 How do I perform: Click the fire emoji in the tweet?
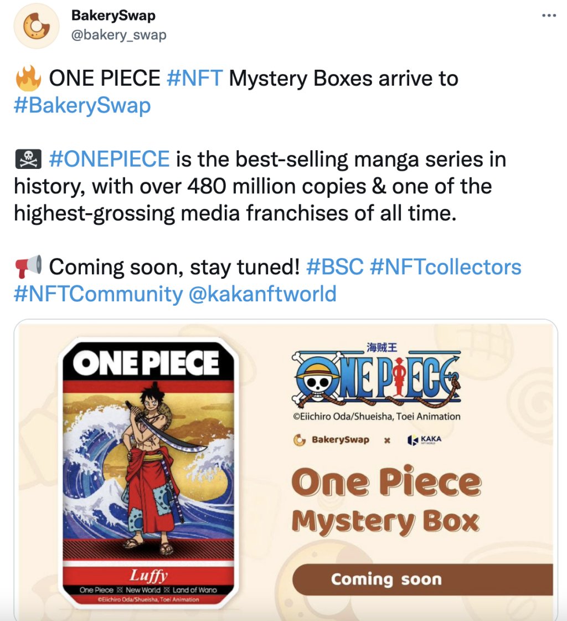[x=28, y=79]
